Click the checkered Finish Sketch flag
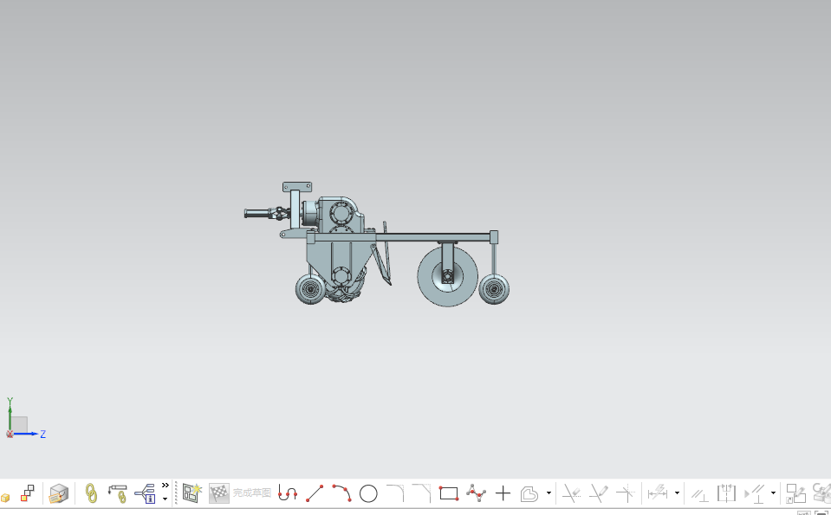This screenshot has width=831, height=515. point(219,492)
